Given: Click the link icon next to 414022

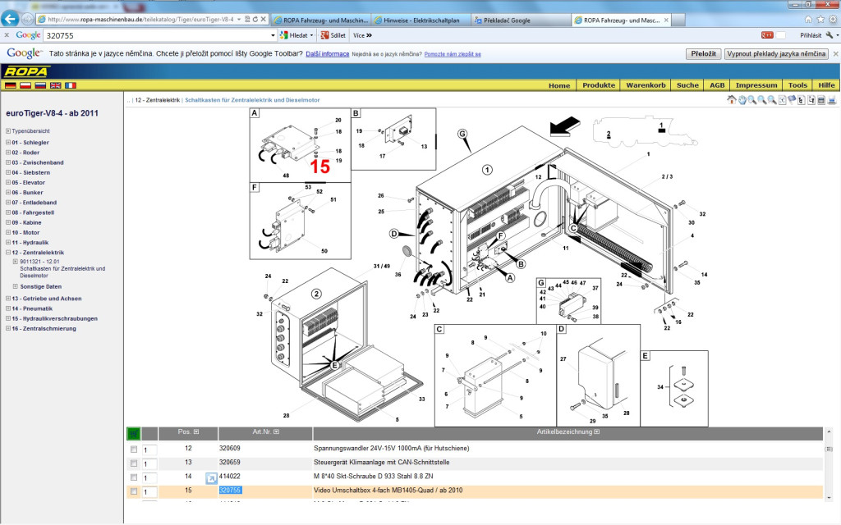Looking at the screenshot, I should [211, 478].
